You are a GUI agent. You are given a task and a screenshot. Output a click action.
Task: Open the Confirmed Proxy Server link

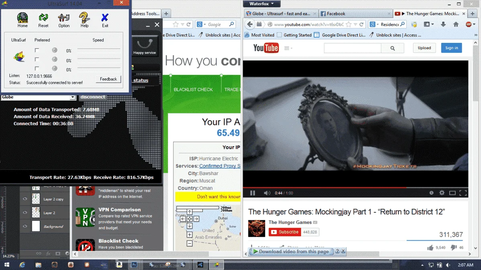pyautogui.click(x=220, y=166)
